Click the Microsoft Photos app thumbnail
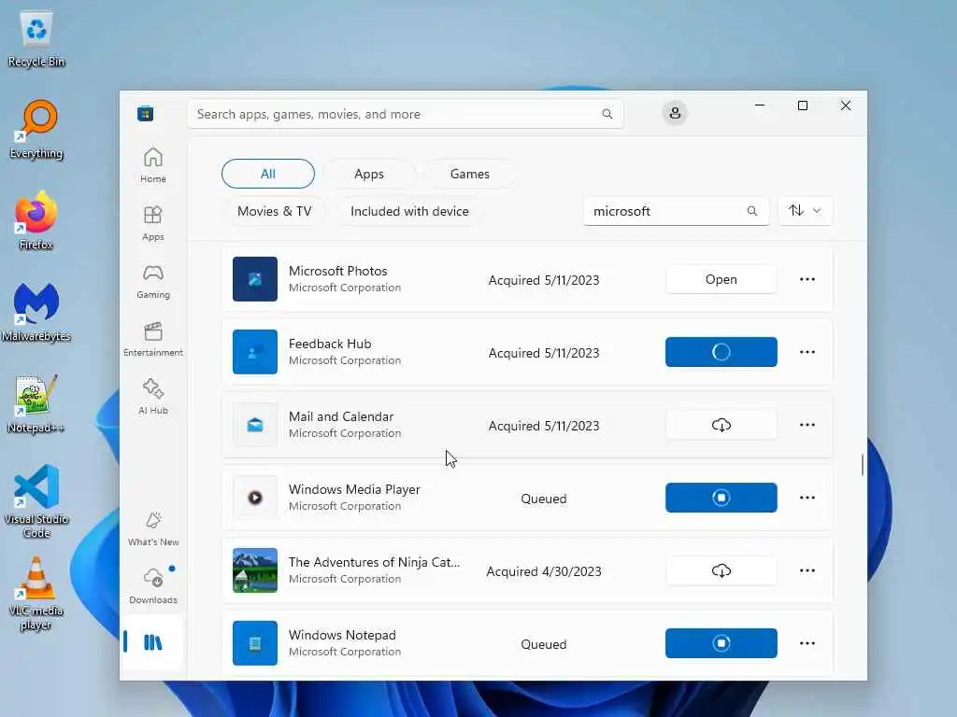The width and height of the screenshot is (957, 717). (255, 279)
